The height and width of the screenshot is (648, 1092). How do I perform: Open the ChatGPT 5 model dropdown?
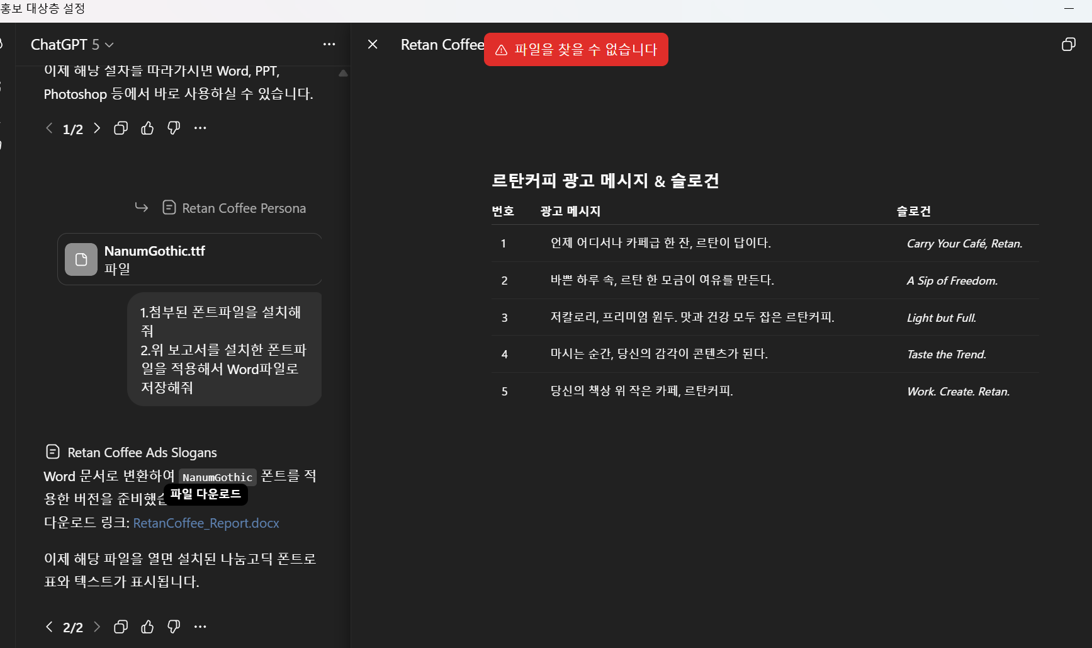point(72,45)
